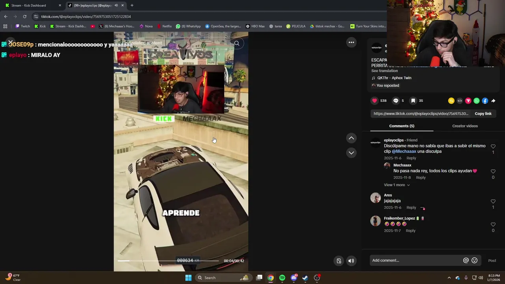Reply to eplayoclips' comment
Screen dimensions: 505x284
pyautogui.click(x=411, y=158)
